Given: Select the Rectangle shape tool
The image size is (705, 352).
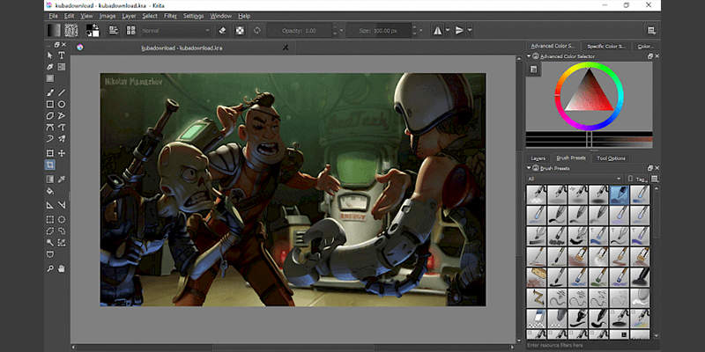Looking at the screenshot, I should point(50,104).
